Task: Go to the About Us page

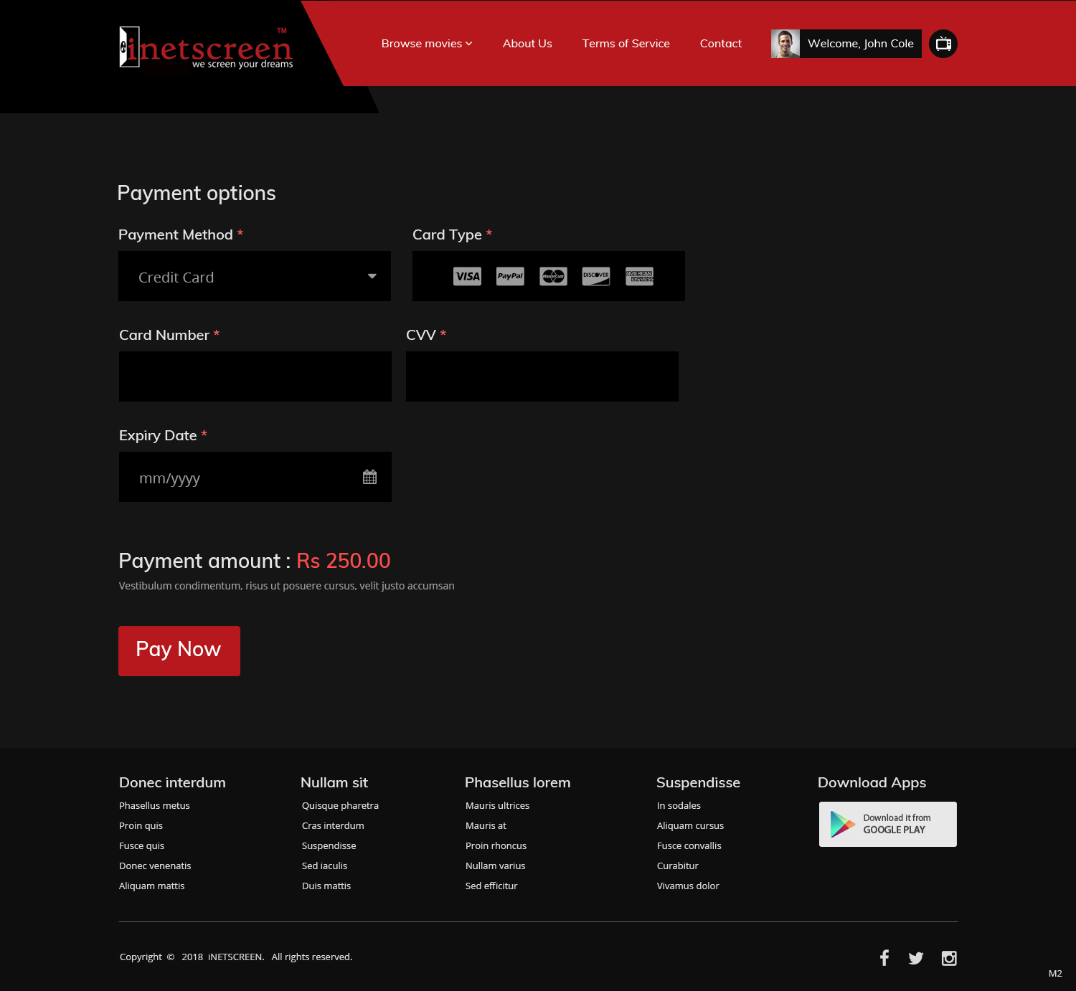Action: 527,43
